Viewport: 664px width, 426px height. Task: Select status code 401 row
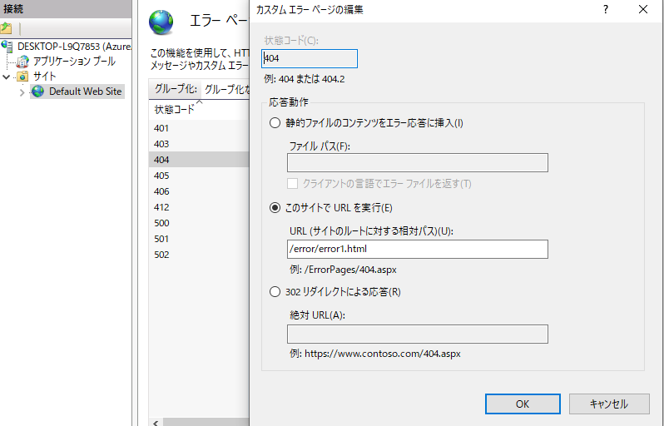click(x=199, y=128)
